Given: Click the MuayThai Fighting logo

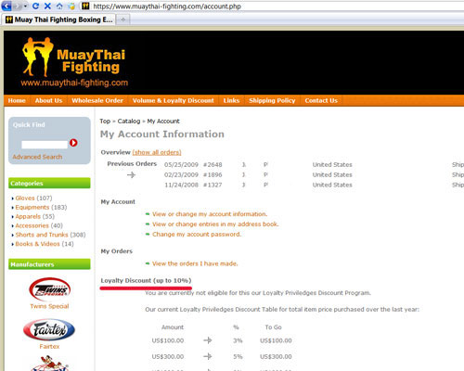Looking at the screenshot, I should (x=74, y=62).
